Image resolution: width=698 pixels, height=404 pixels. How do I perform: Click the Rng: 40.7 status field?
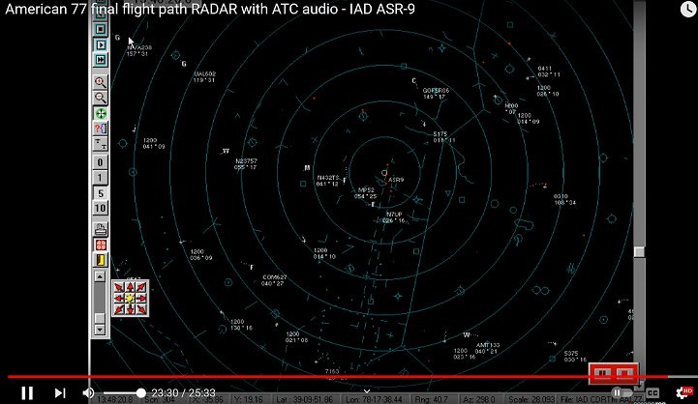point(432,399)
